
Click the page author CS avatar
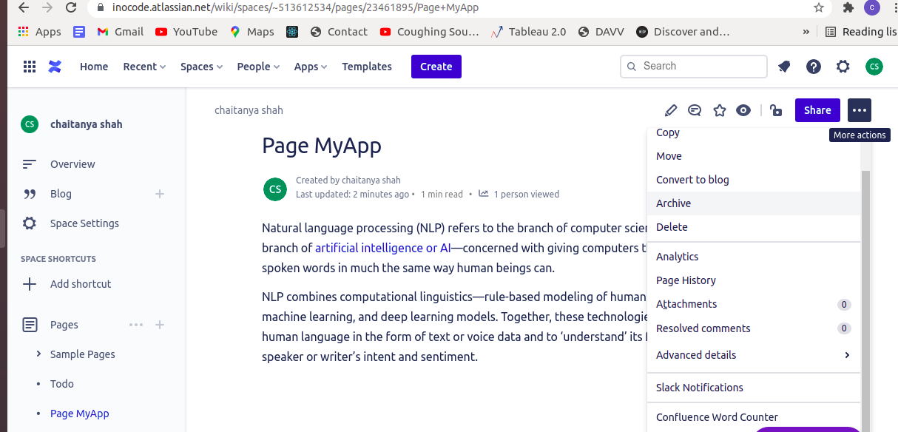point(275,189)
